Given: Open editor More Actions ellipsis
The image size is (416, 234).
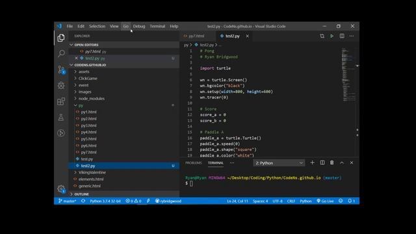Looking at the screenshot, I should pyautogui.click(x=352, y=36).
